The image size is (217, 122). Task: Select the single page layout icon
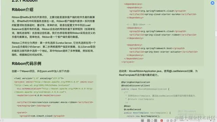(x=152, y=121)
